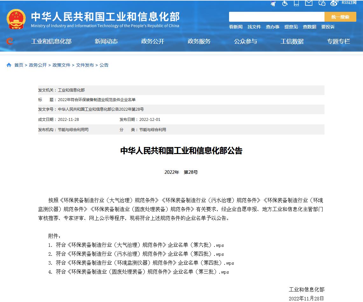Open the Weibo icon in header
Viewport: 363px width, 302px height.
point(334,3)
